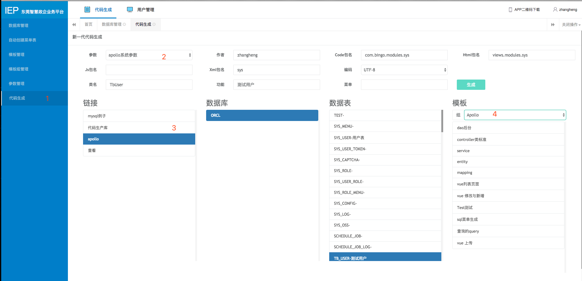Screen dimensions: 582x281
Task: Click the tab scroll-left double arrow
Action: (74, 25)
